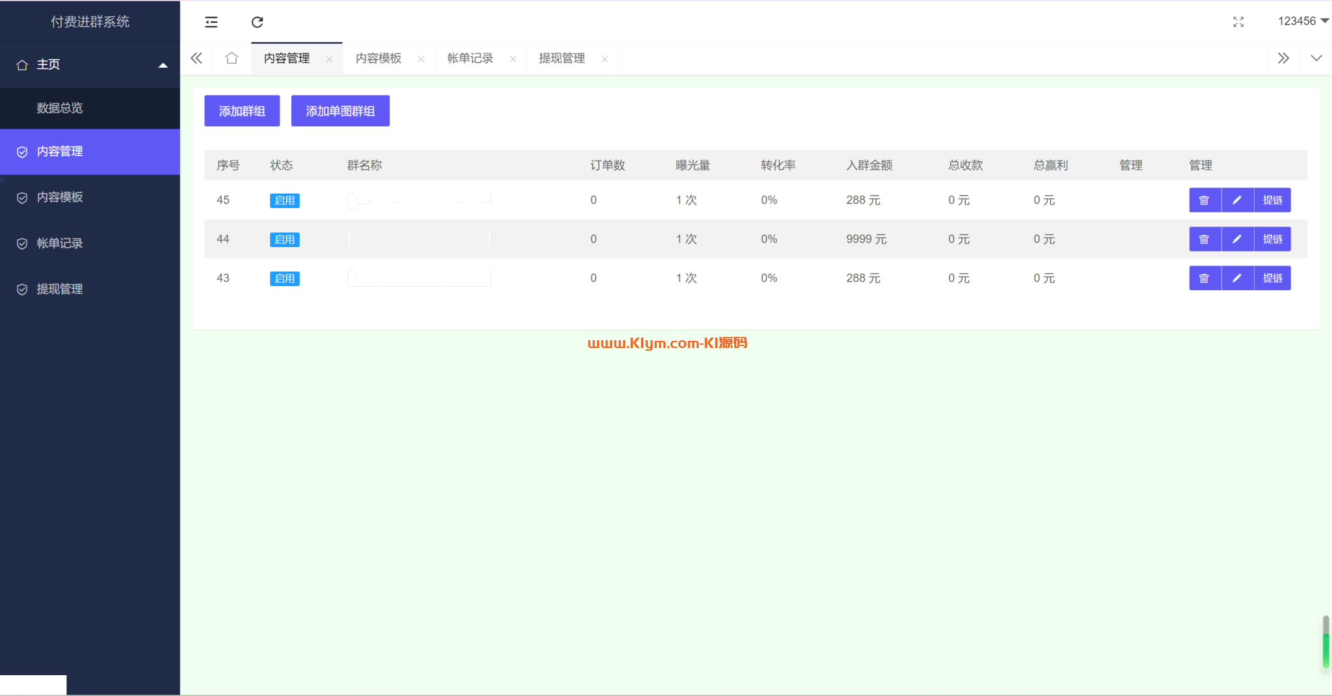1332x696 pixels.
Task: Click the home icon tab
Action: point(232,59)
